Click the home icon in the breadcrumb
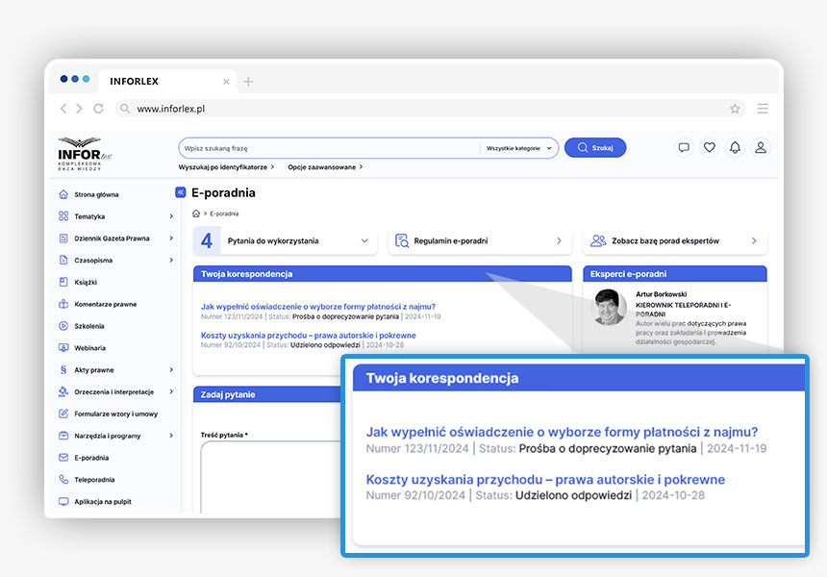 coord(196,213)
